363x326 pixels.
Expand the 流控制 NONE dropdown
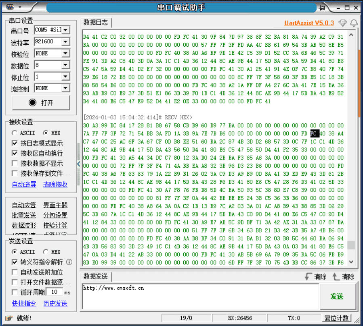click(x=65, y=88)
